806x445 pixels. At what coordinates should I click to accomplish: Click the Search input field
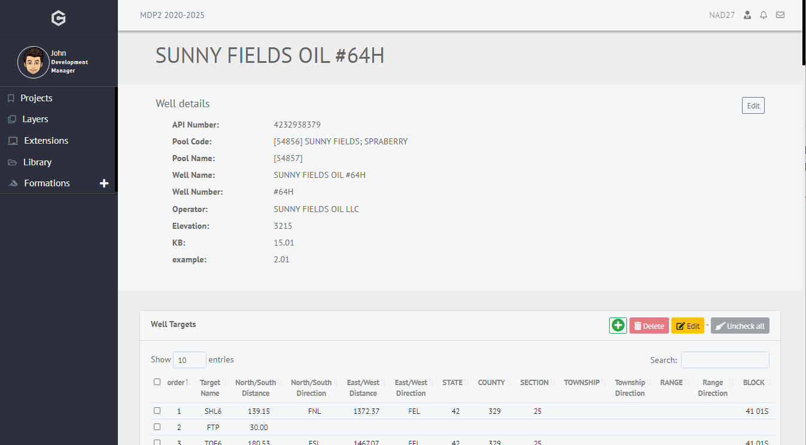[725, 360]
